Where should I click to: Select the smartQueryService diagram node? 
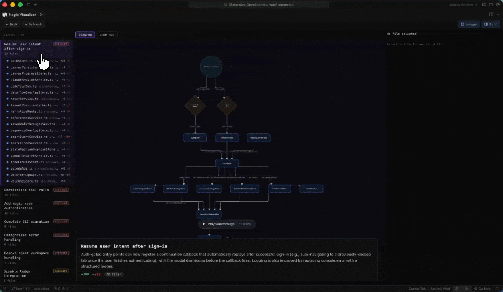click(x=259, y=138)
